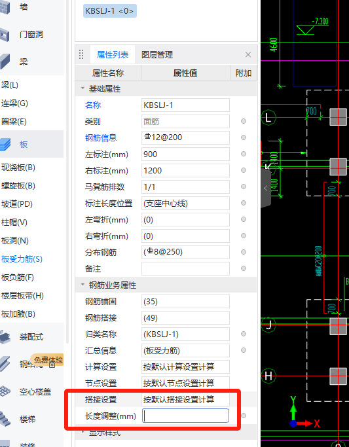Viewport: 349px width, 447px height.
Task: Toggle 附加 checkbox for 标注长度位置
Action: pyautogui.click(x=243, y=203)
